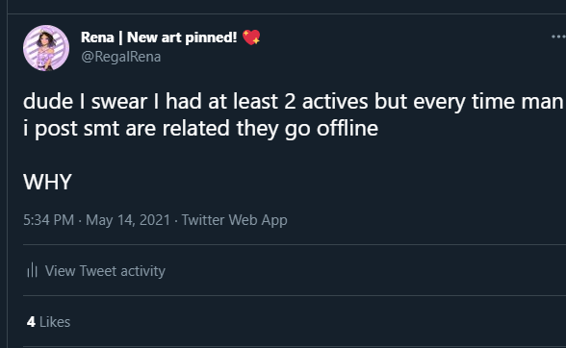This screenshot has height=348, width=566.
Task: Click the @RegalRena handle
Action: (121, 57)
